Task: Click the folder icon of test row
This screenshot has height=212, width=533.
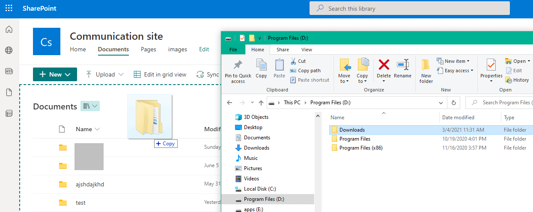Action: (x=63, y=203)
